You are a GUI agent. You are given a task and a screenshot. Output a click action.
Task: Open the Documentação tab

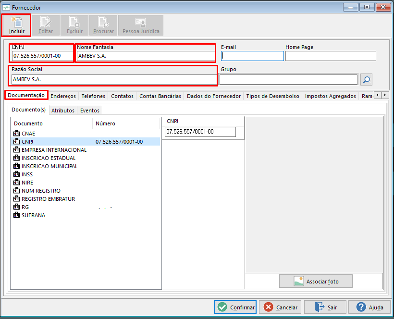[26, 95]
